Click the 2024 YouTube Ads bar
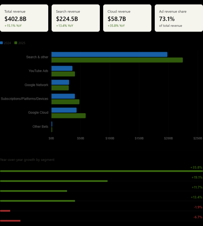 (x=62, y=69)
